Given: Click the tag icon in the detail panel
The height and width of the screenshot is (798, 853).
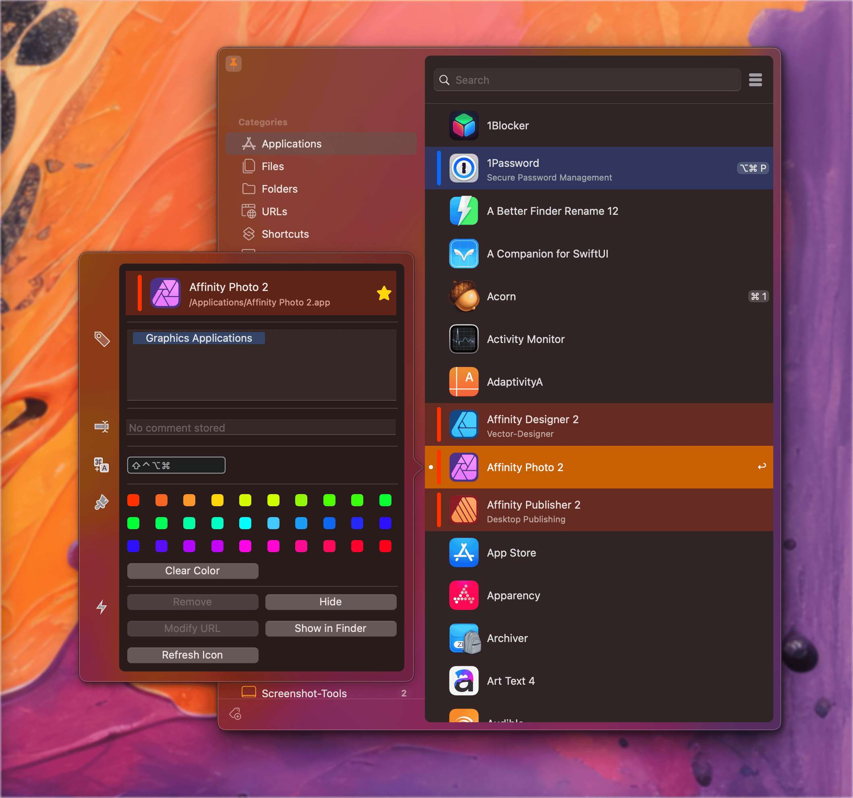Looking at the screenshot, I should (101, 339).
